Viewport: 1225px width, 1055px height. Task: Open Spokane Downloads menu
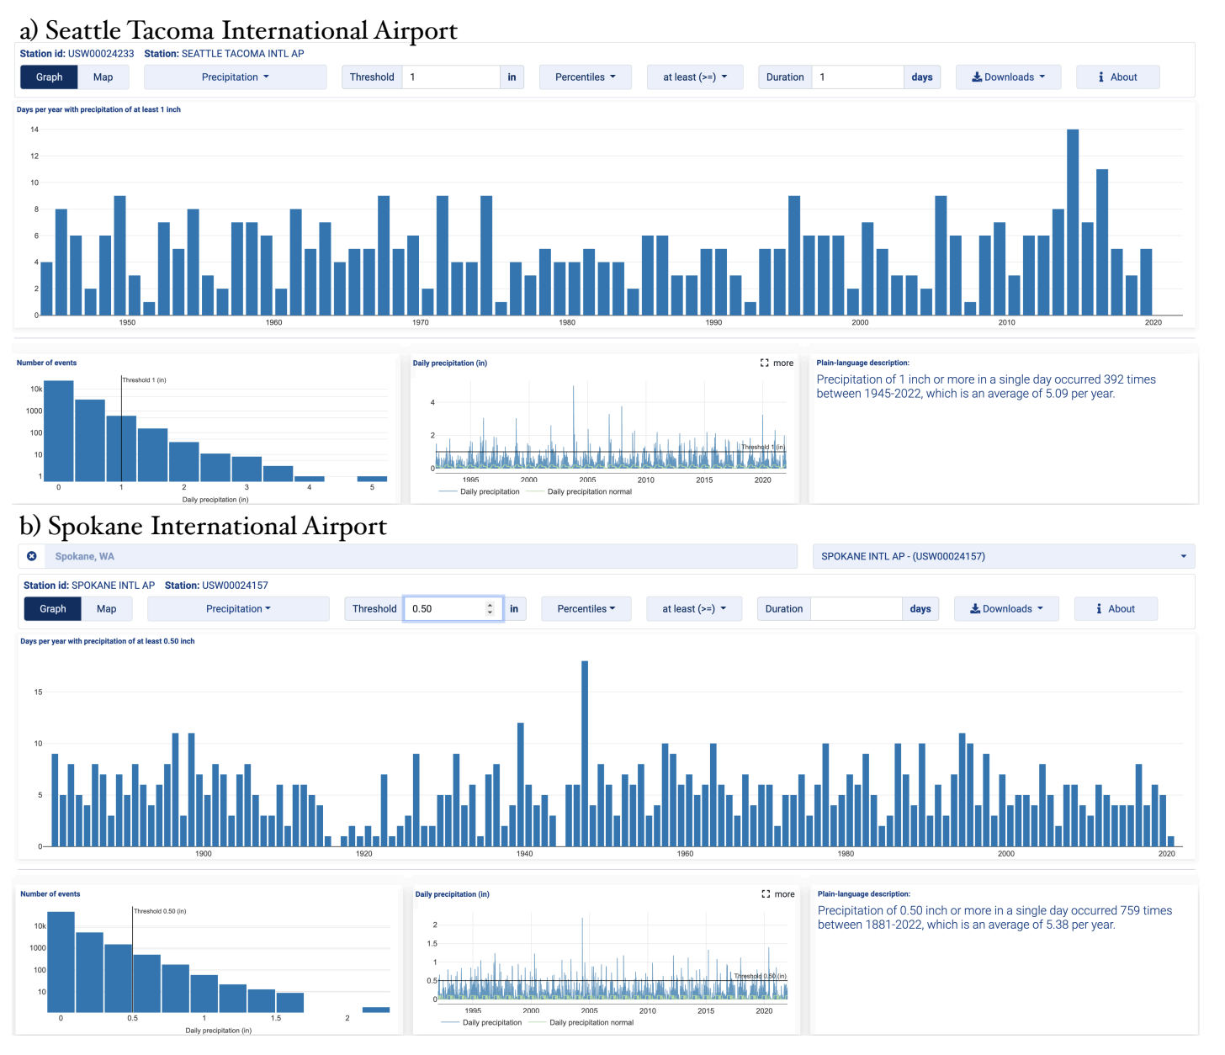1006,609
